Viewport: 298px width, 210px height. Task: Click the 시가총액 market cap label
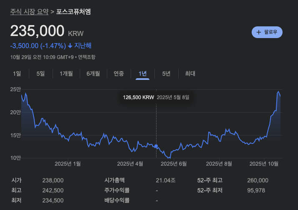[115, 180]
